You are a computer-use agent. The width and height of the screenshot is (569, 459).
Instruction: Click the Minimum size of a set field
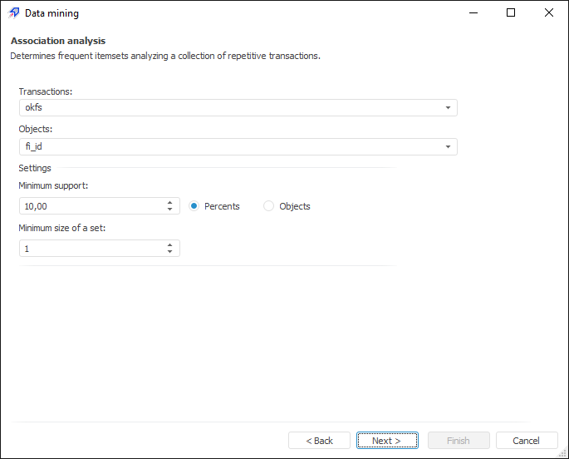(91, 249)
